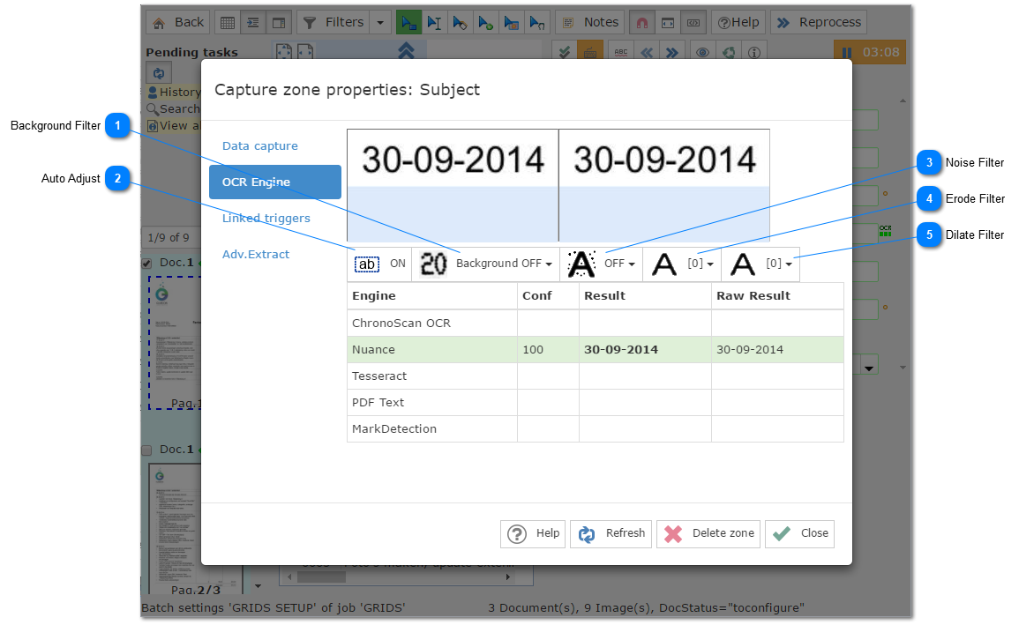Close the Capture zone properties dialog
Image resolution: width=1019 pixels, height=625 pixels.
(x=800, y=533)
